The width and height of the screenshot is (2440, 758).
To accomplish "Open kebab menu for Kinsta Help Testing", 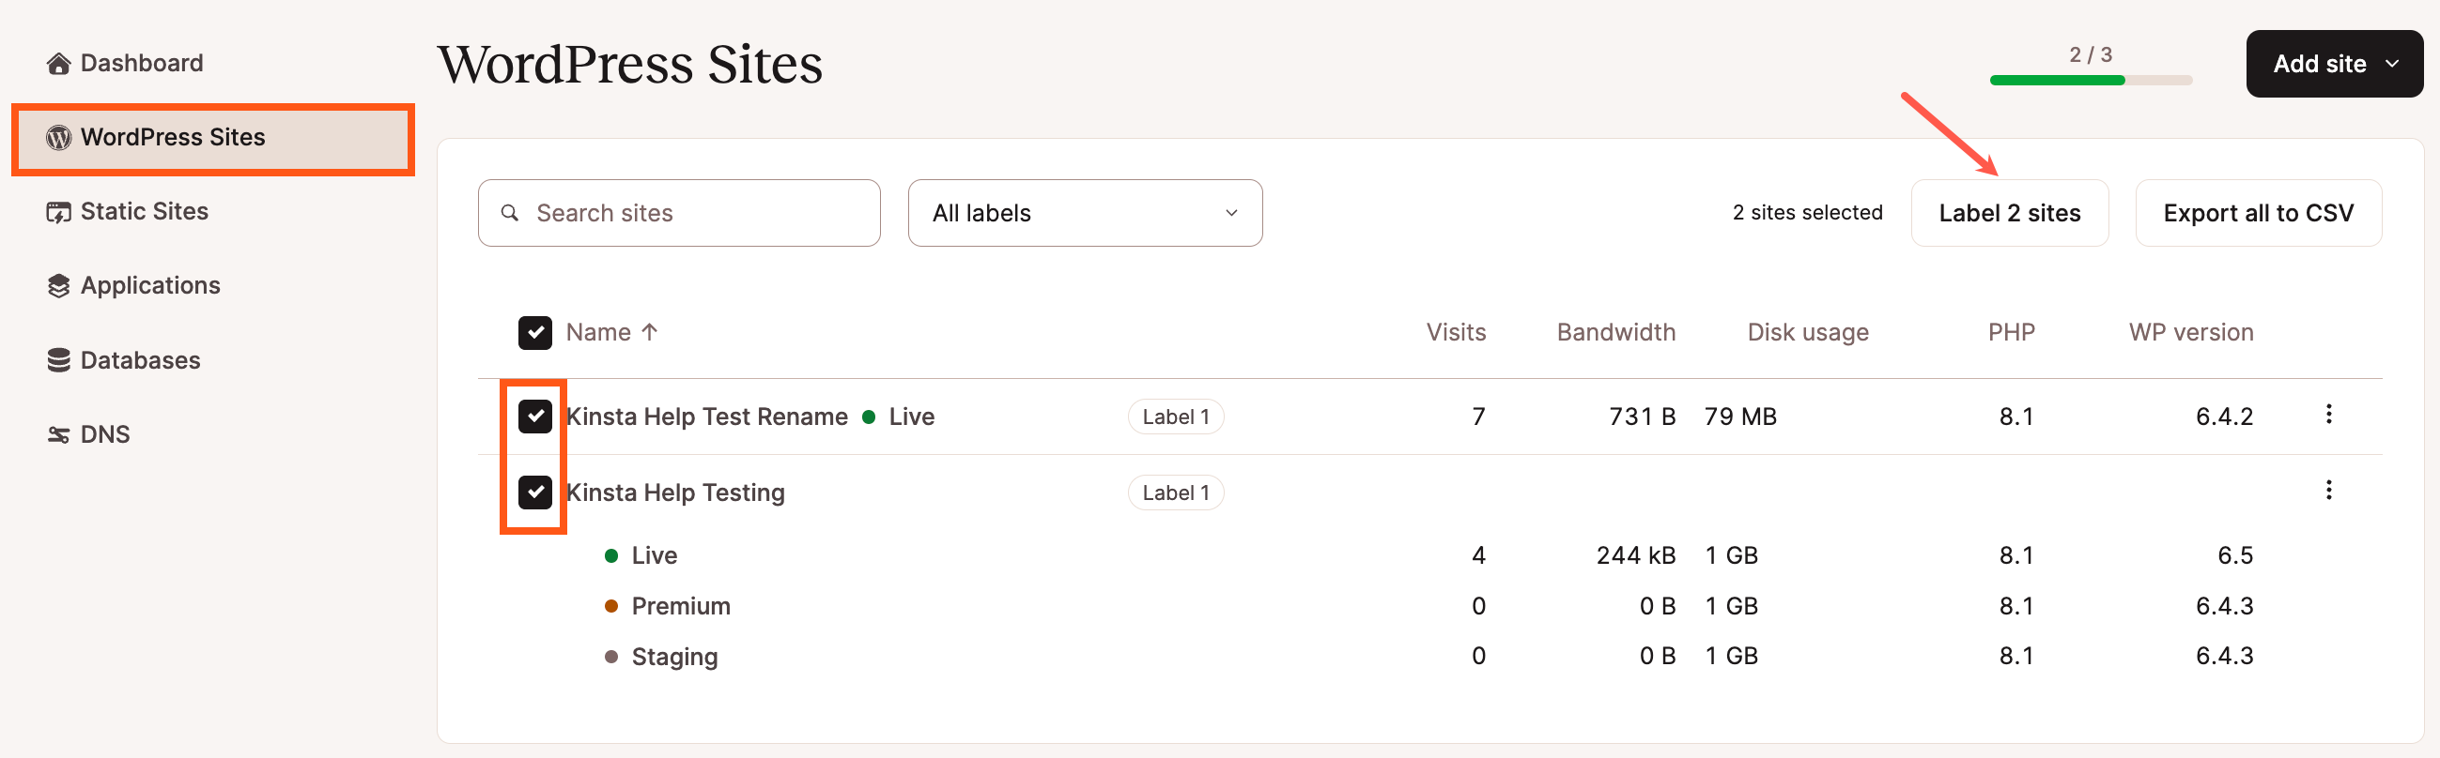I will coord(2328,491).
